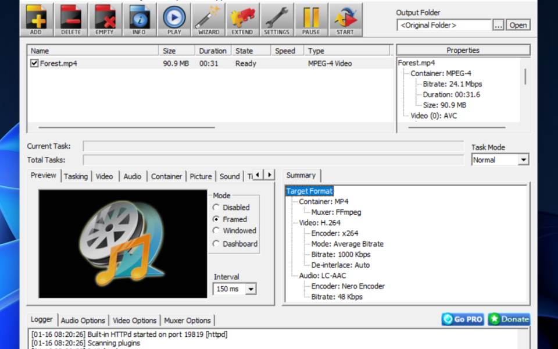Open the Logger tab
Image resolution: width=558 pixels, height=349 pixels.
pos(42,319)
